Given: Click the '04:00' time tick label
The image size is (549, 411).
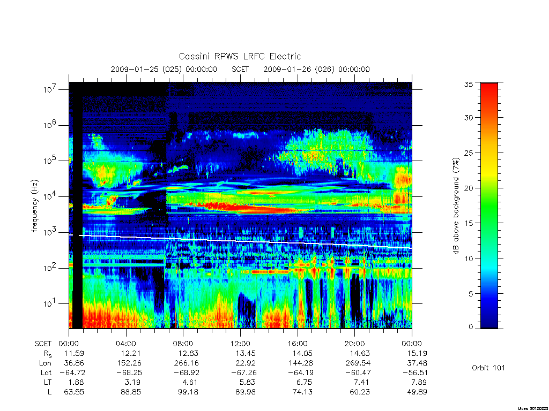Looking at the screenshot, I should (x=126, y=344).
